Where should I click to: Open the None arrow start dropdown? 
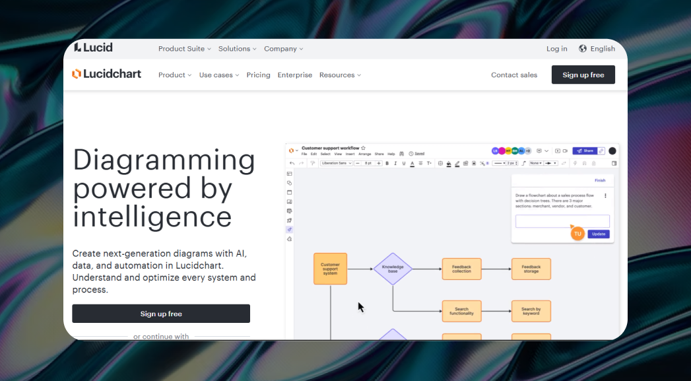pyautogui.click(x=536, y=163)
